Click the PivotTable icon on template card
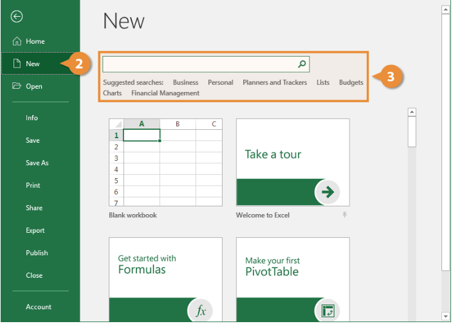The image size is (453, 326). (x=328, y=311)
